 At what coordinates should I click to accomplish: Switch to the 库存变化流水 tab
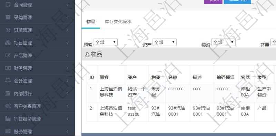118,22
